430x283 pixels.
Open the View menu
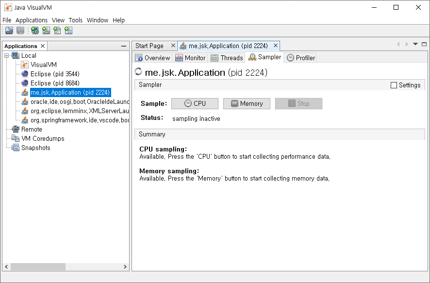pos(58,20)
